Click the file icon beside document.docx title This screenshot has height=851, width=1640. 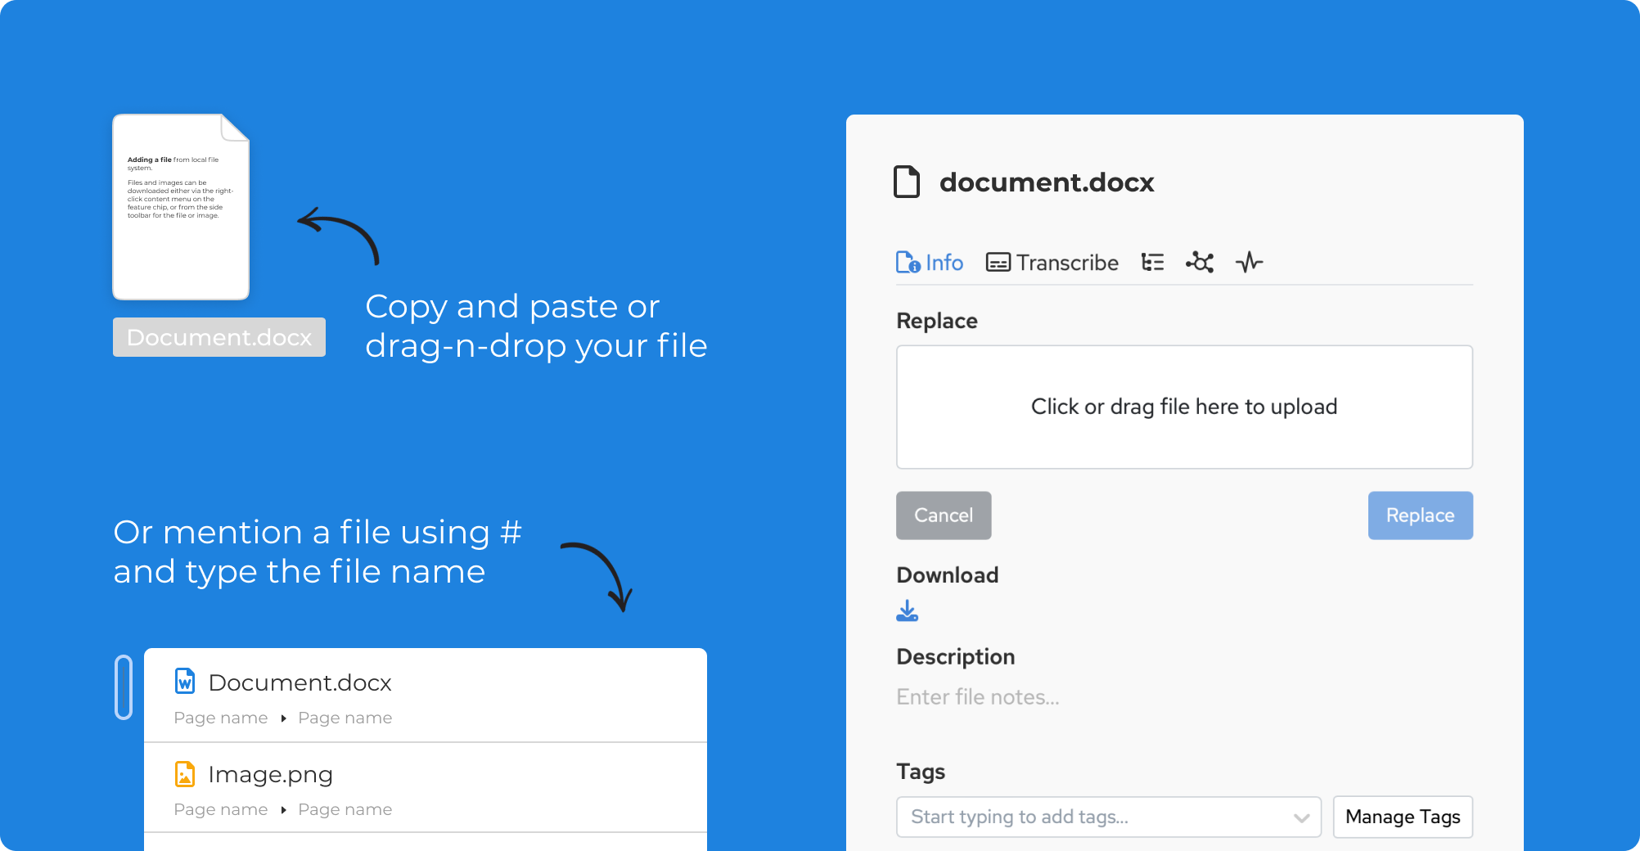pyautogui.click(x=906, y=182)
